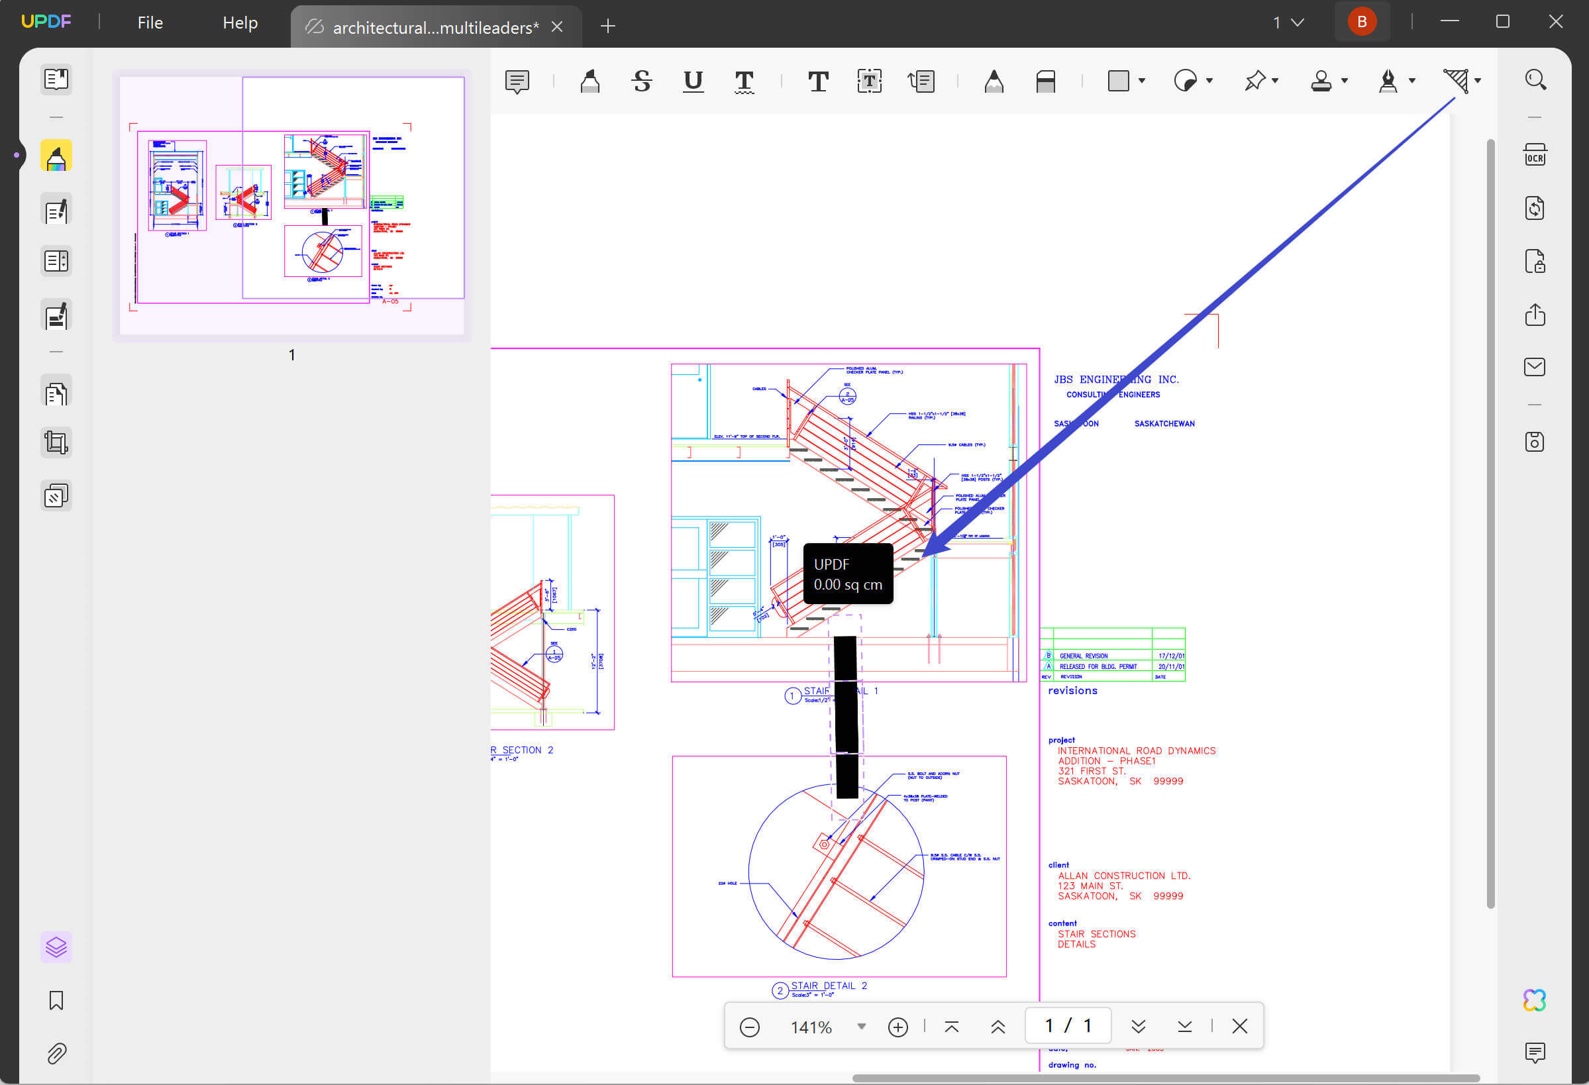Image resolution: width=1589 pixels, height=1085 pixels.
Task: Open Crop Pages tool
Action: 56,443
